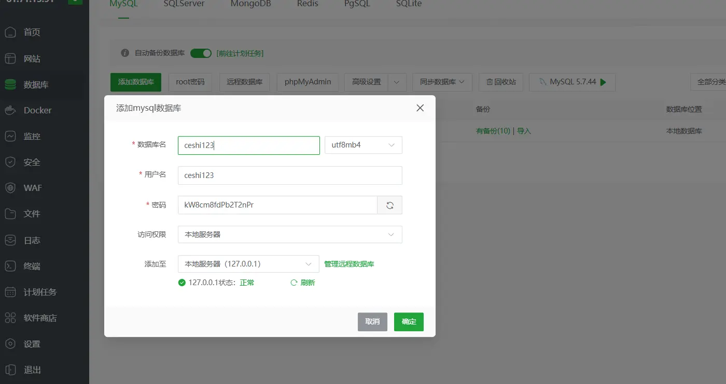
Task: Open the WAF globe icon
Action: coord(10,188)
